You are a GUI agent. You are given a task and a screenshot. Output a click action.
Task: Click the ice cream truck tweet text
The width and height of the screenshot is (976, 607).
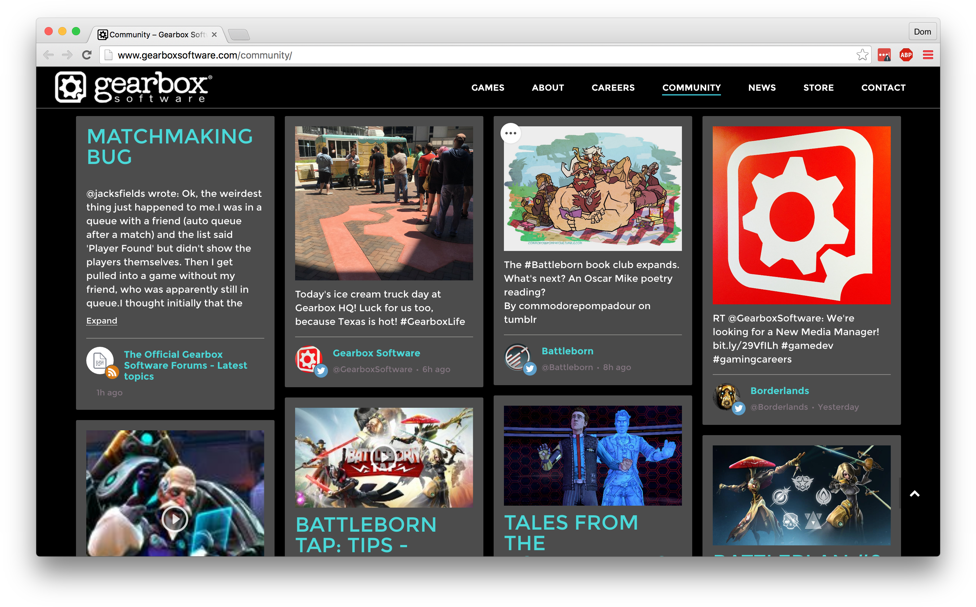click(380, 308)
